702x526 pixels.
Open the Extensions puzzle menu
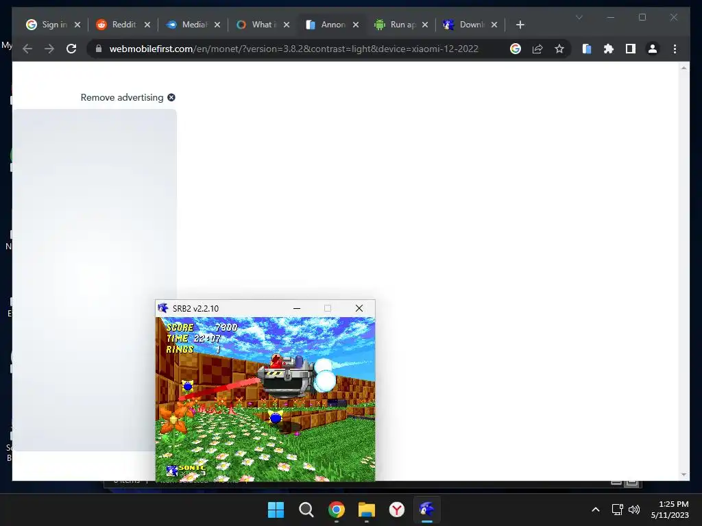(x=609, y=49)
